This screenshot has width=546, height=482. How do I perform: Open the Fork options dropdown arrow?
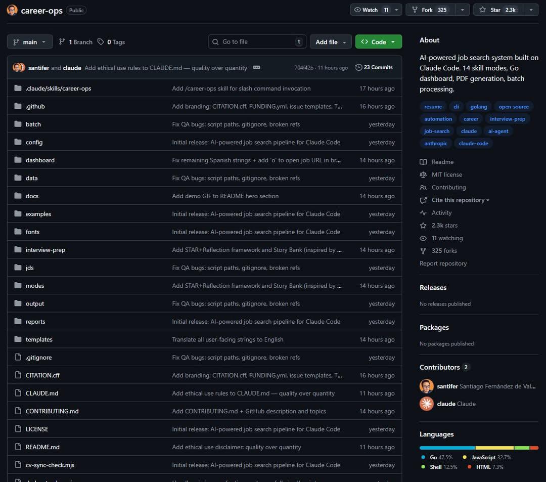[463, 10]
